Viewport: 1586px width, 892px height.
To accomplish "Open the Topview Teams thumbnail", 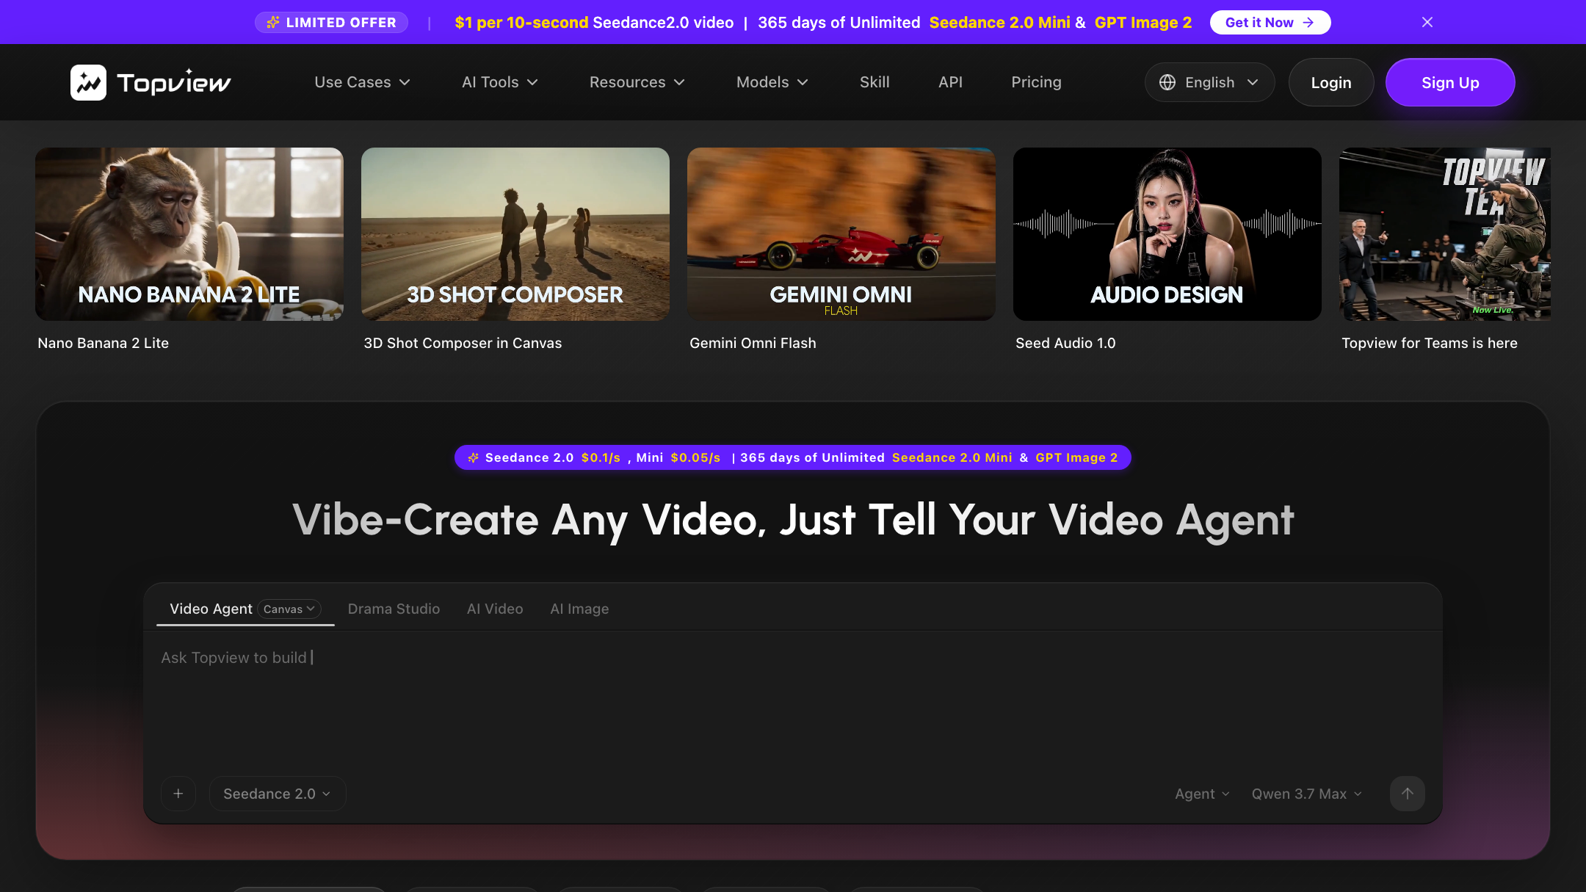I will [1445, 234].
